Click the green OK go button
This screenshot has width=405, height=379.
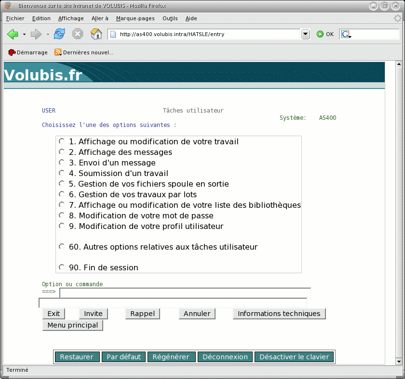coord(325,34)
